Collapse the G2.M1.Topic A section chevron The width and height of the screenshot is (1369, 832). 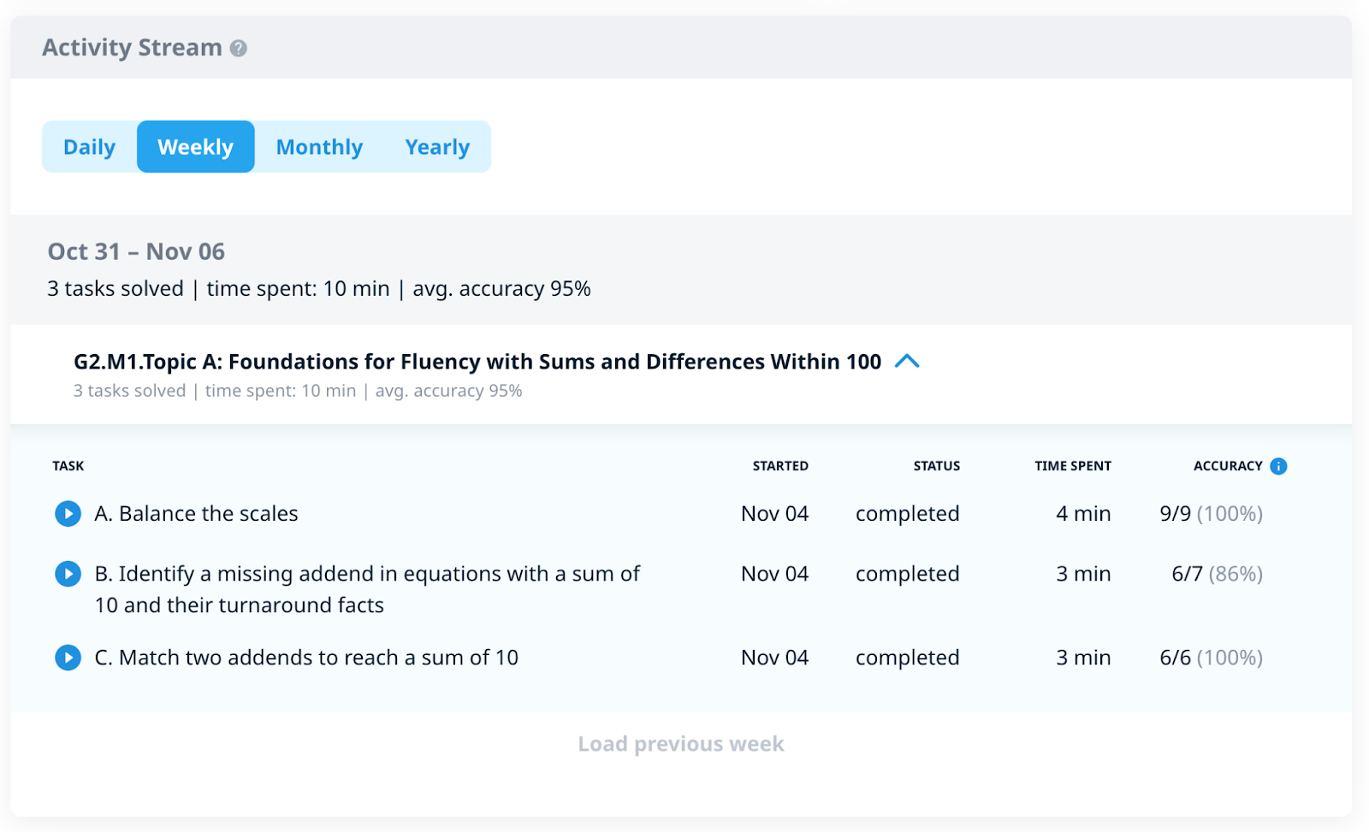click(907, 362)
